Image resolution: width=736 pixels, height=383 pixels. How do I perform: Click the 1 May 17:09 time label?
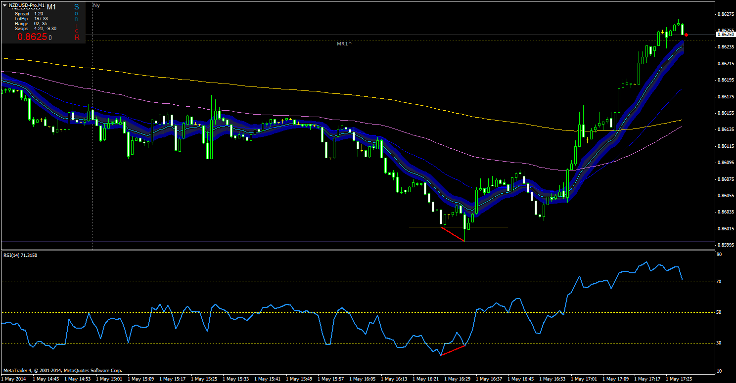point(615,379)
